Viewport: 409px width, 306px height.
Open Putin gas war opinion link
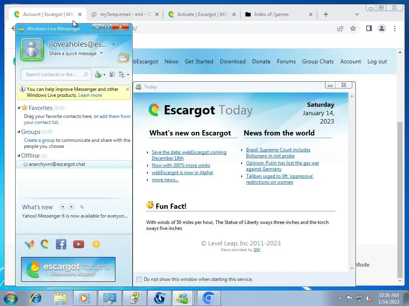point(282,166)
